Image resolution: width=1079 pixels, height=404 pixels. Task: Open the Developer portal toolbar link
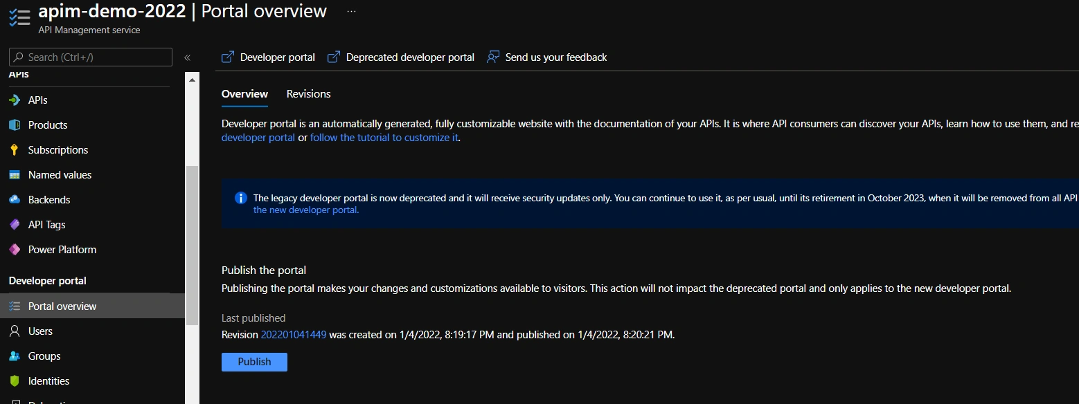point(268,57)
